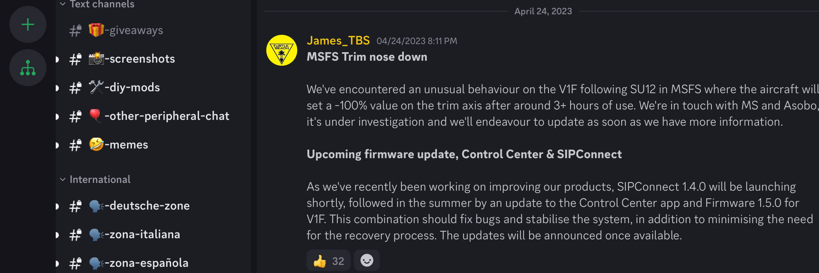
Task: Click the 04/24/2023 8:11 PM message timestamp
Action: 417,41
